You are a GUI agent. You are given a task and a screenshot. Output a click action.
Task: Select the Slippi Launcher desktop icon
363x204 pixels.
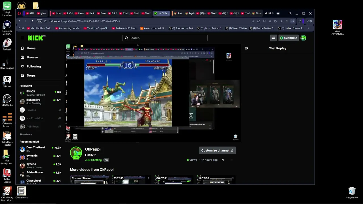[x=7, y=9]
